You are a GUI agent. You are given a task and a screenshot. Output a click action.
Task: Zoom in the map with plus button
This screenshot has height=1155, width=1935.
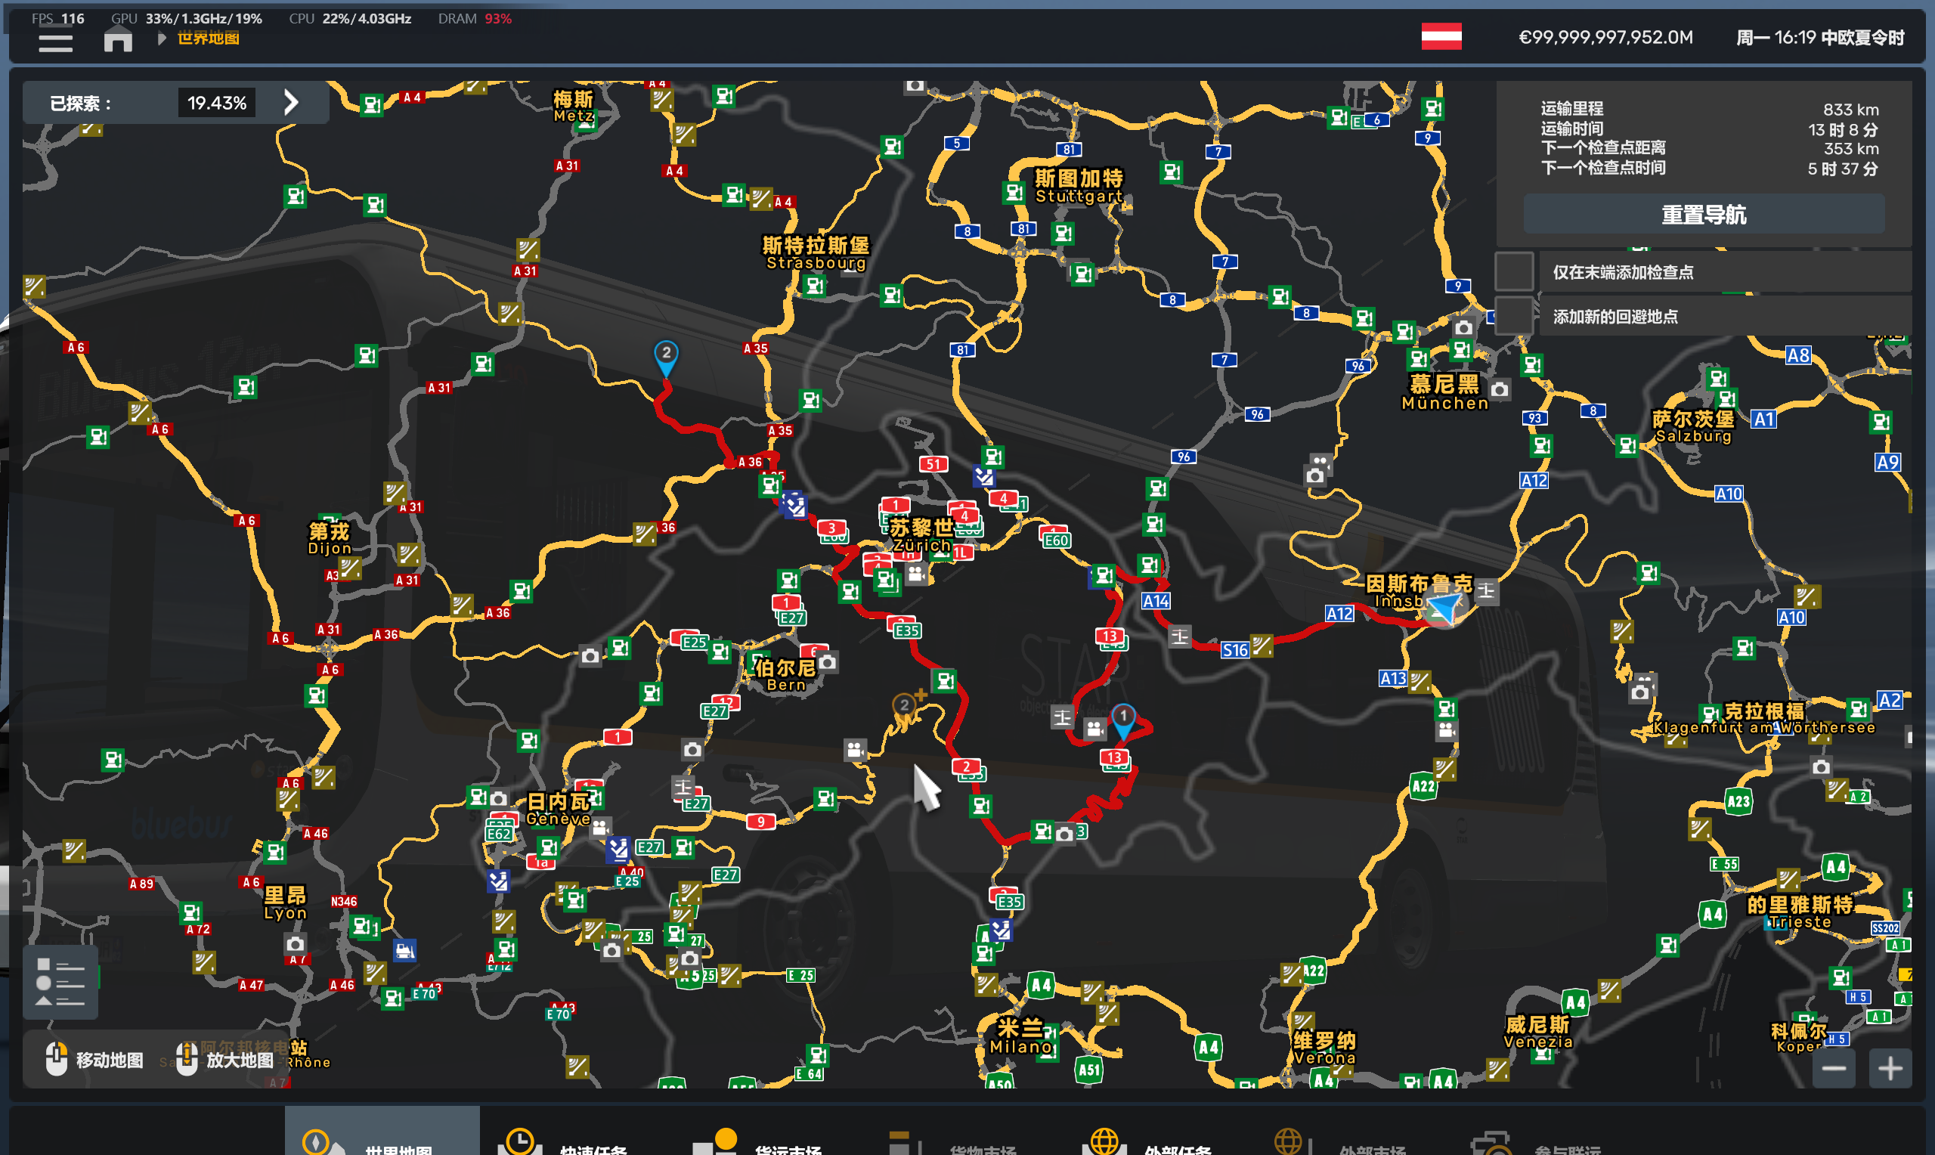click(1890, 1067)
